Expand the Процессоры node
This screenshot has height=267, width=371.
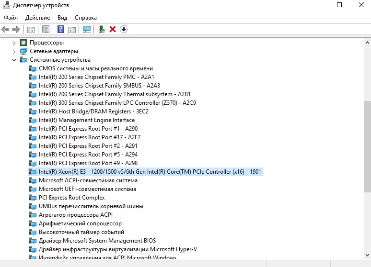click(x=14, y=43)
